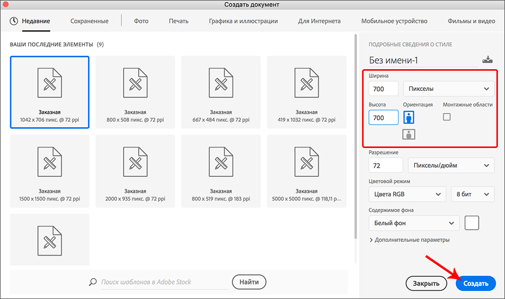Select landscape orientation icon
This screenshot has height=299, width=505.
(409, 134)
